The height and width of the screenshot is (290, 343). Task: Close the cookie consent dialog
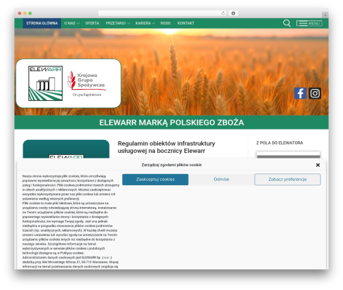pyautogui.click(x=318, y=165)
